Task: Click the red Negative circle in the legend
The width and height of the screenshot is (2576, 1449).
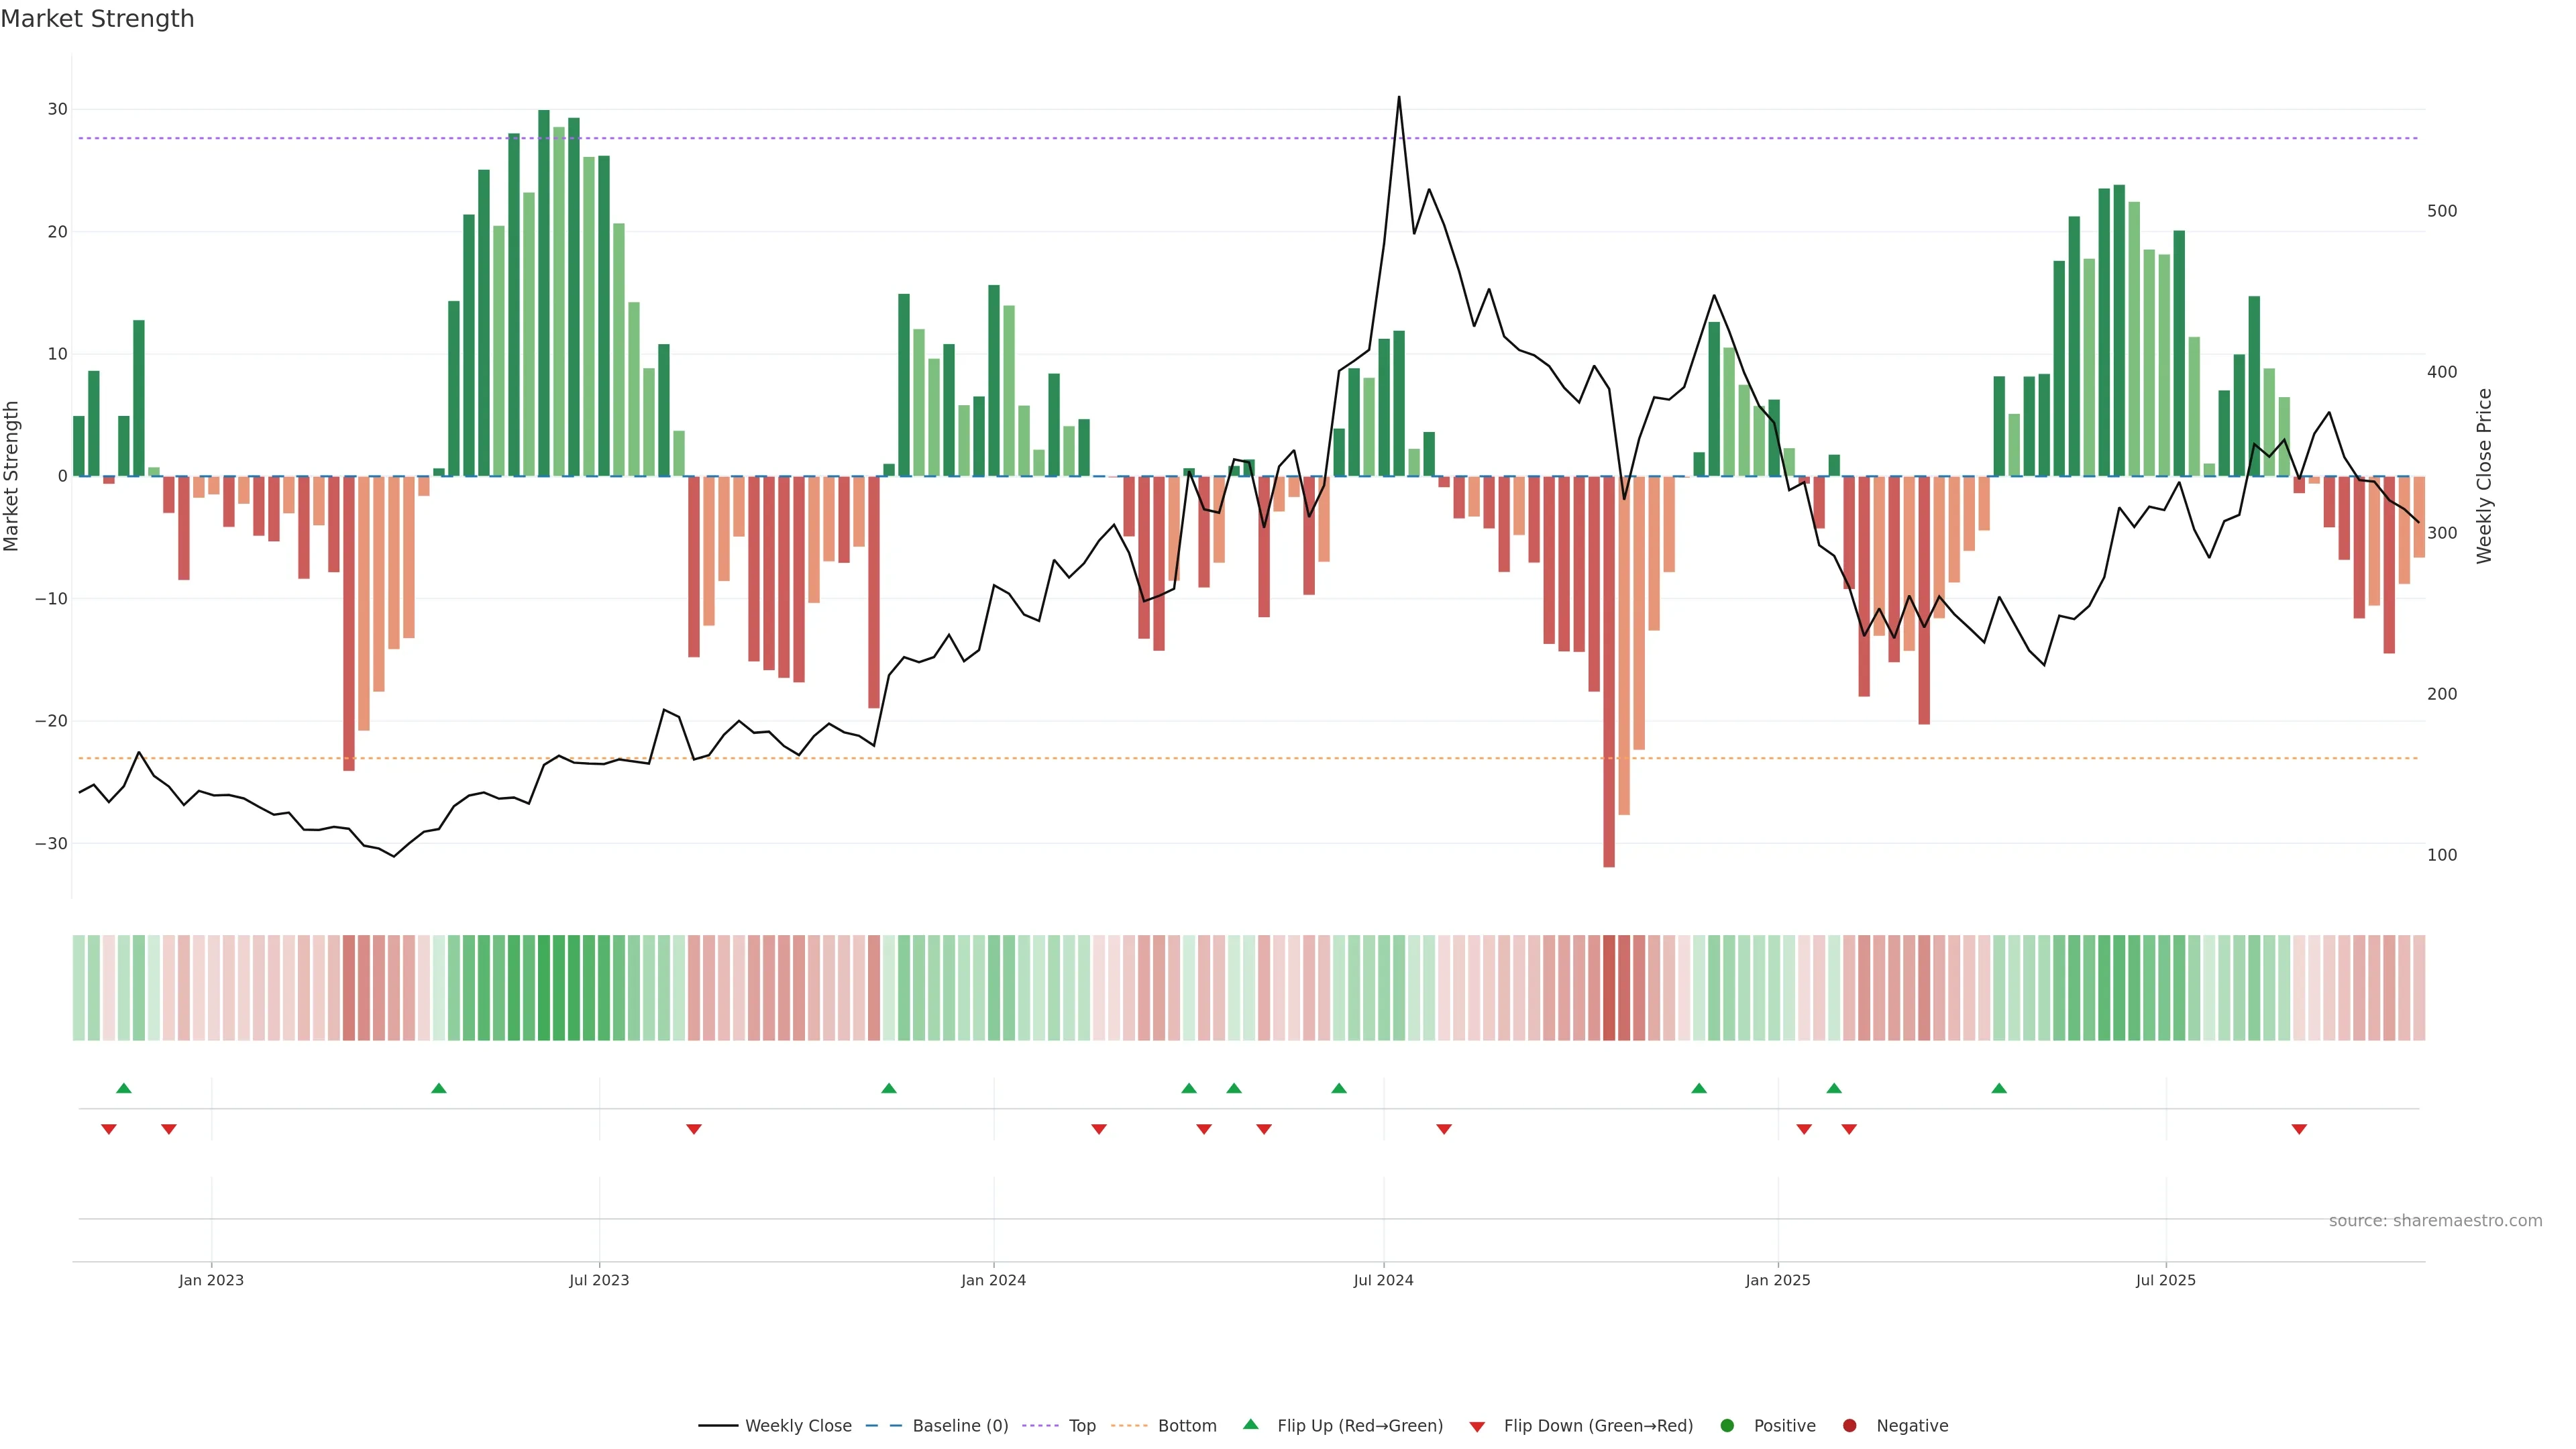Action: tap(1849, 1425)
